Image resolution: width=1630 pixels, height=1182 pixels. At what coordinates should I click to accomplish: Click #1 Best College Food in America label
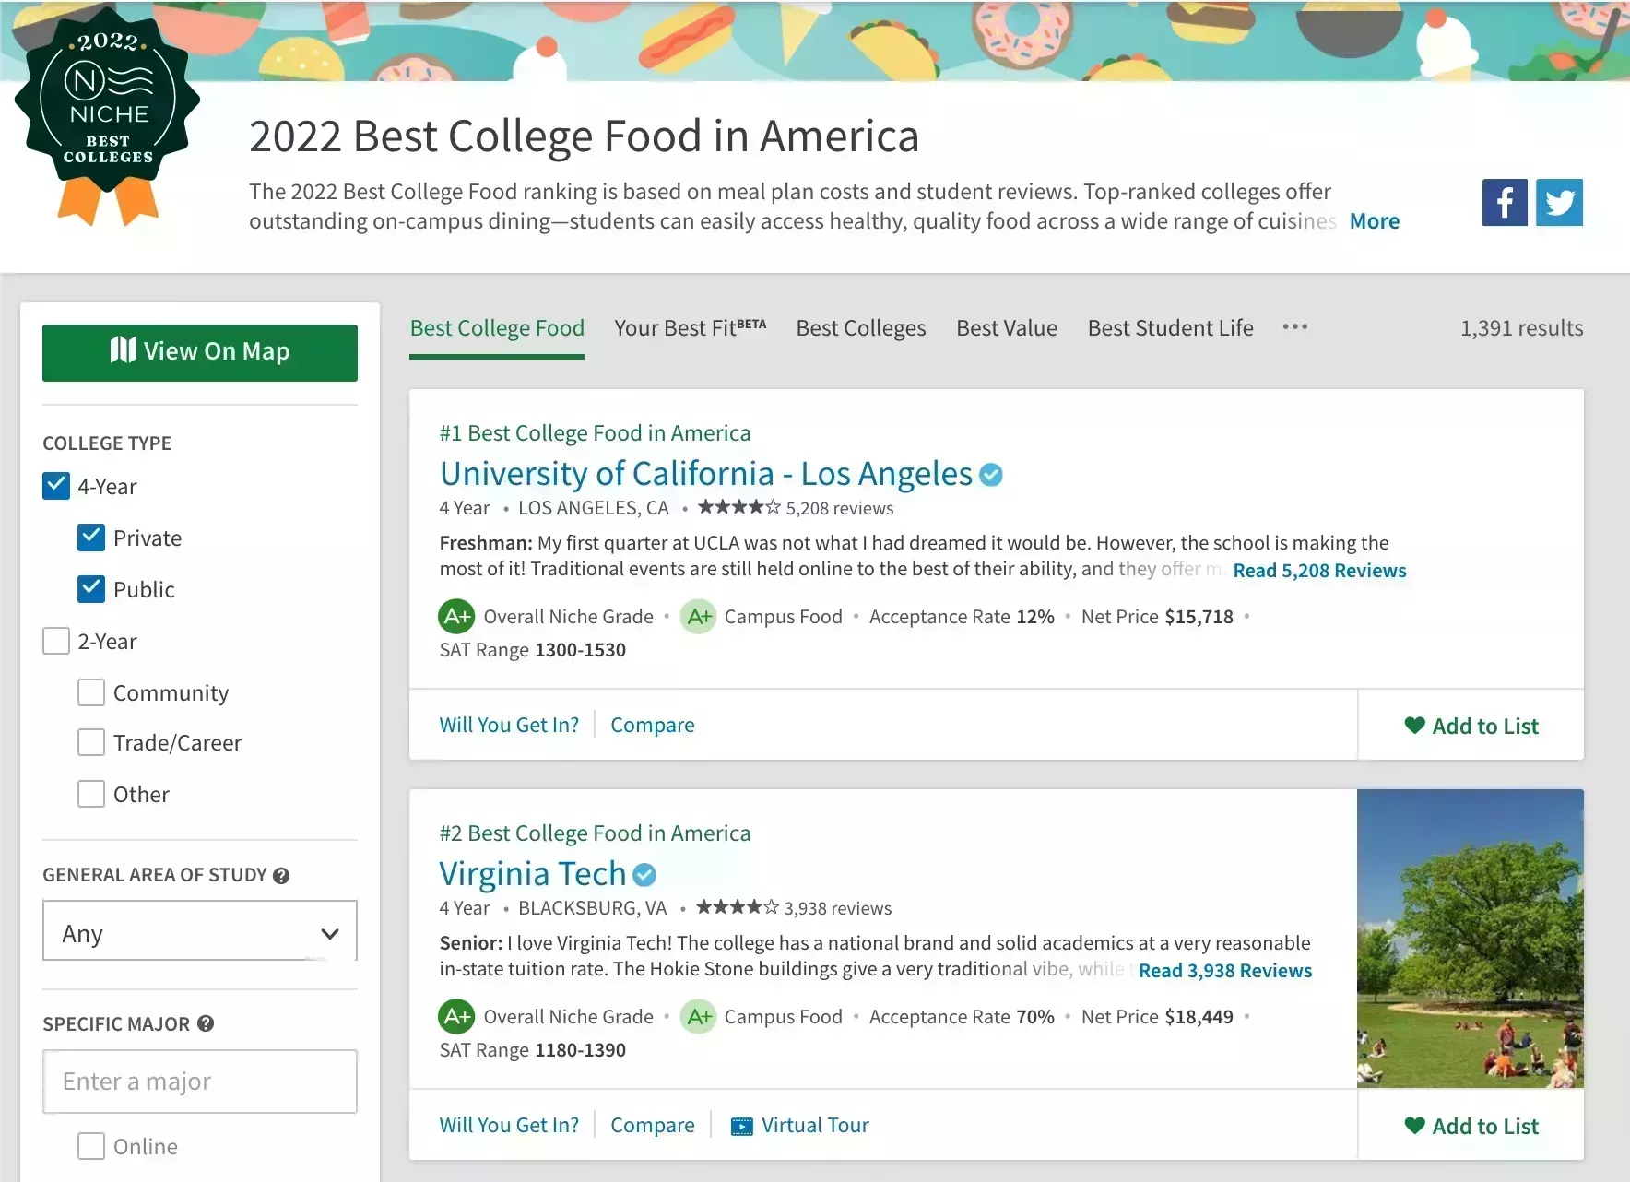[x=595, y=433]
